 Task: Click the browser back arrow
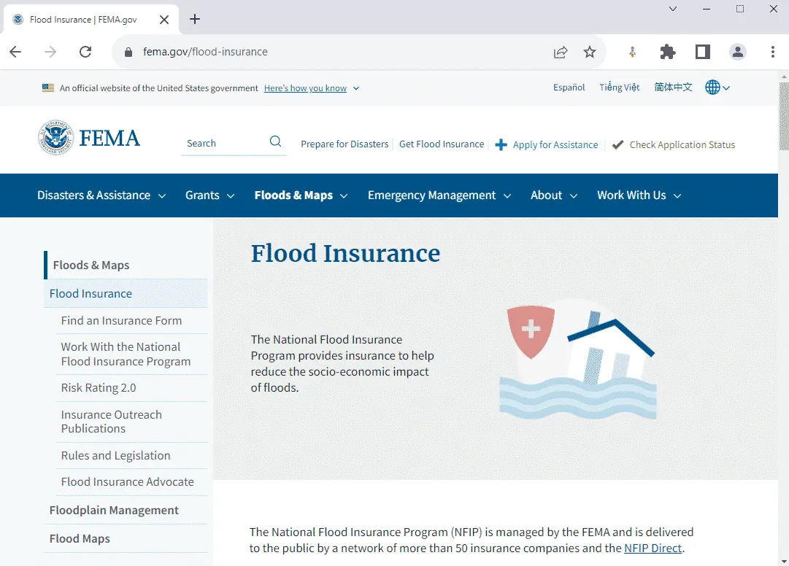click(x=15, y=52)
